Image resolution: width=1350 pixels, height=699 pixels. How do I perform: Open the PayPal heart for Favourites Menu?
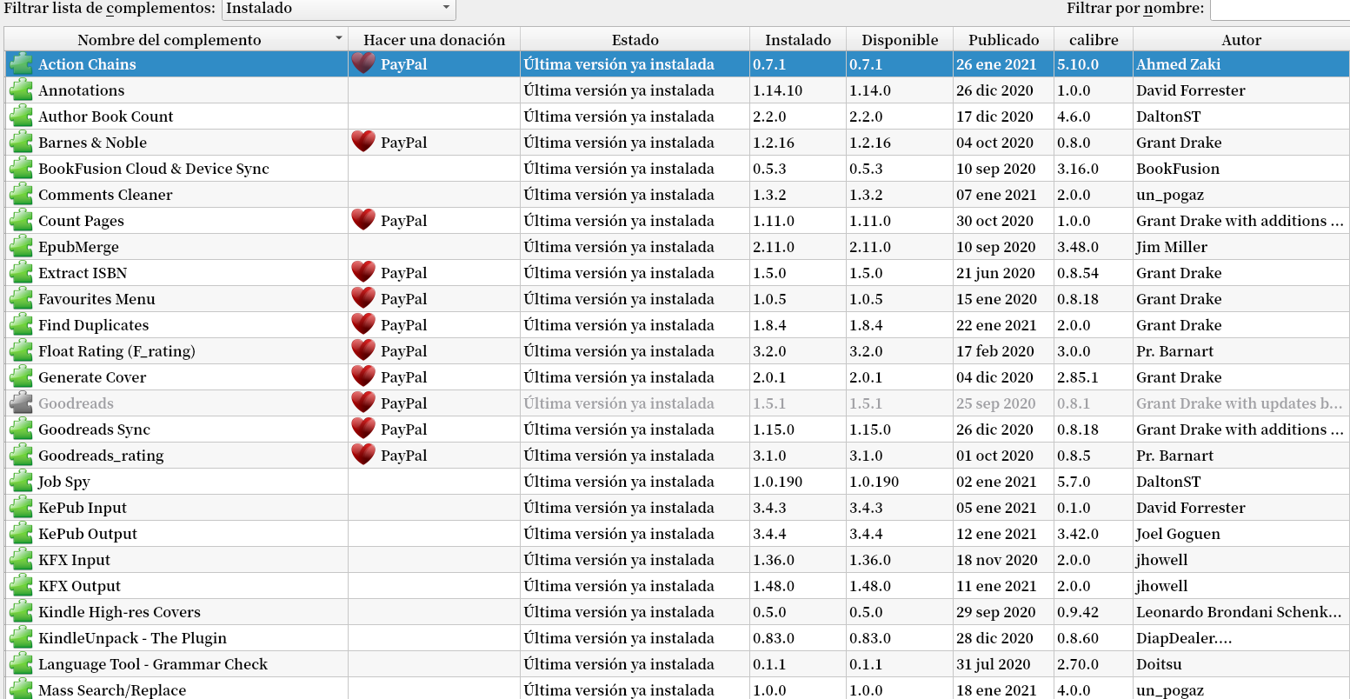[363, 298]
